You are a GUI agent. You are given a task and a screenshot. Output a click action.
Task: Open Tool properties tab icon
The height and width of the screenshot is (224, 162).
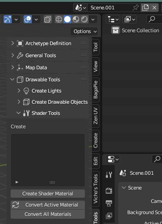(x=109, y=174)
